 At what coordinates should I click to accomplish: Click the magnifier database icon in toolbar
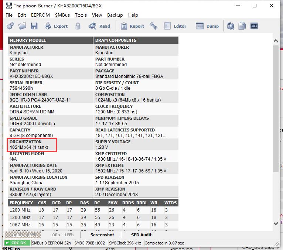[x=231, y=26]
